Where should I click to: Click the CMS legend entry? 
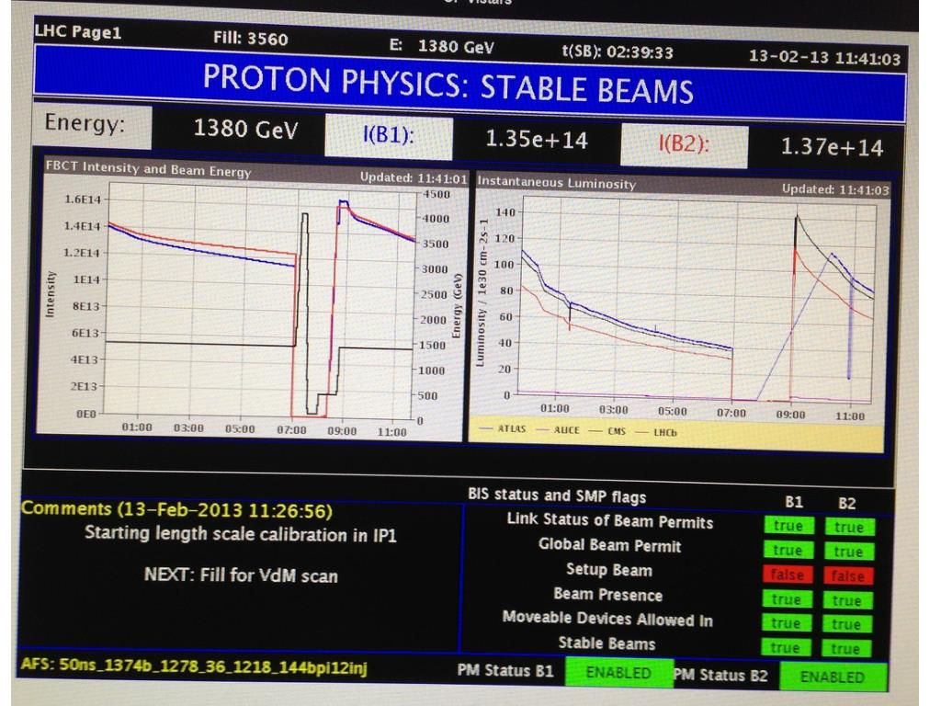pos(607,431)
